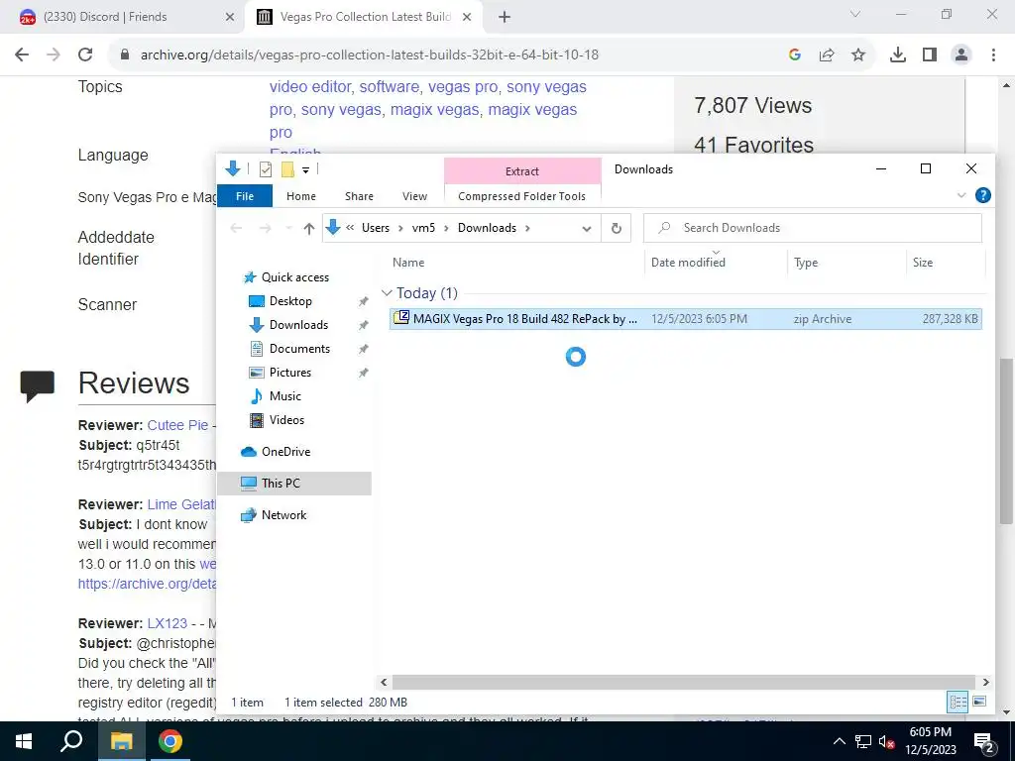Expand the Explorer ribbon chevron

tap(961, 195)
